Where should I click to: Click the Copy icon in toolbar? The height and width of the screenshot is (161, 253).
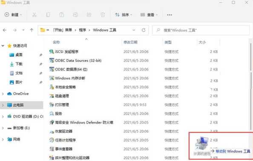pyautogui.click(x=48, y=15)
